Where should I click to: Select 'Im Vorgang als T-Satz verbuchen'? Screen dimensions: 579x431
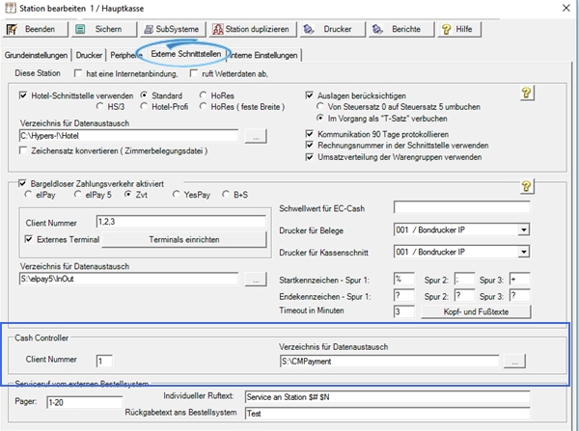tap(320, 118)
